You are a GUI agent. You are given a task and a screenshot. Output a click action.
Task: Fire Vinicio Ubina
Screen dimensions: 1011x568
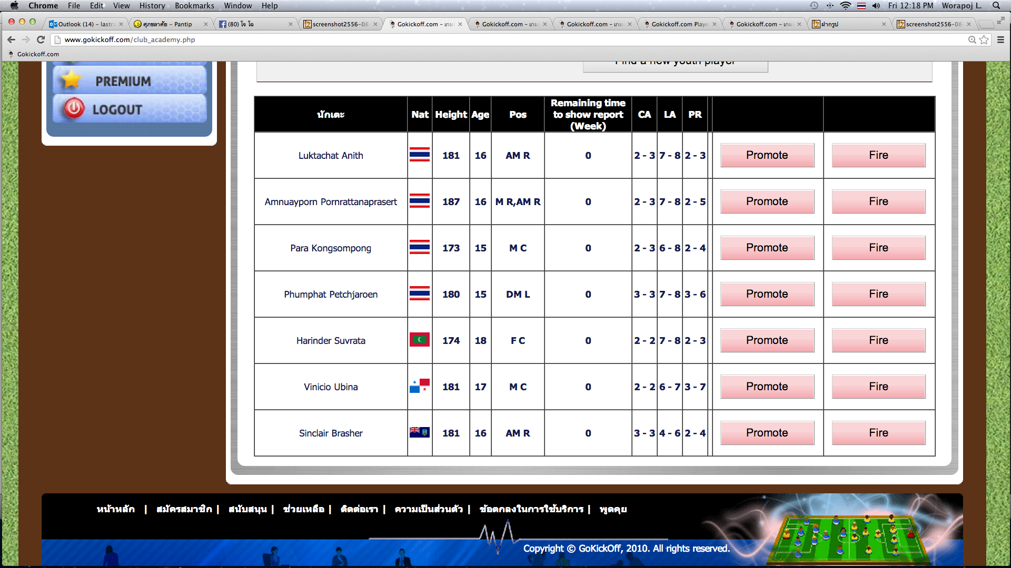[878, 387]
